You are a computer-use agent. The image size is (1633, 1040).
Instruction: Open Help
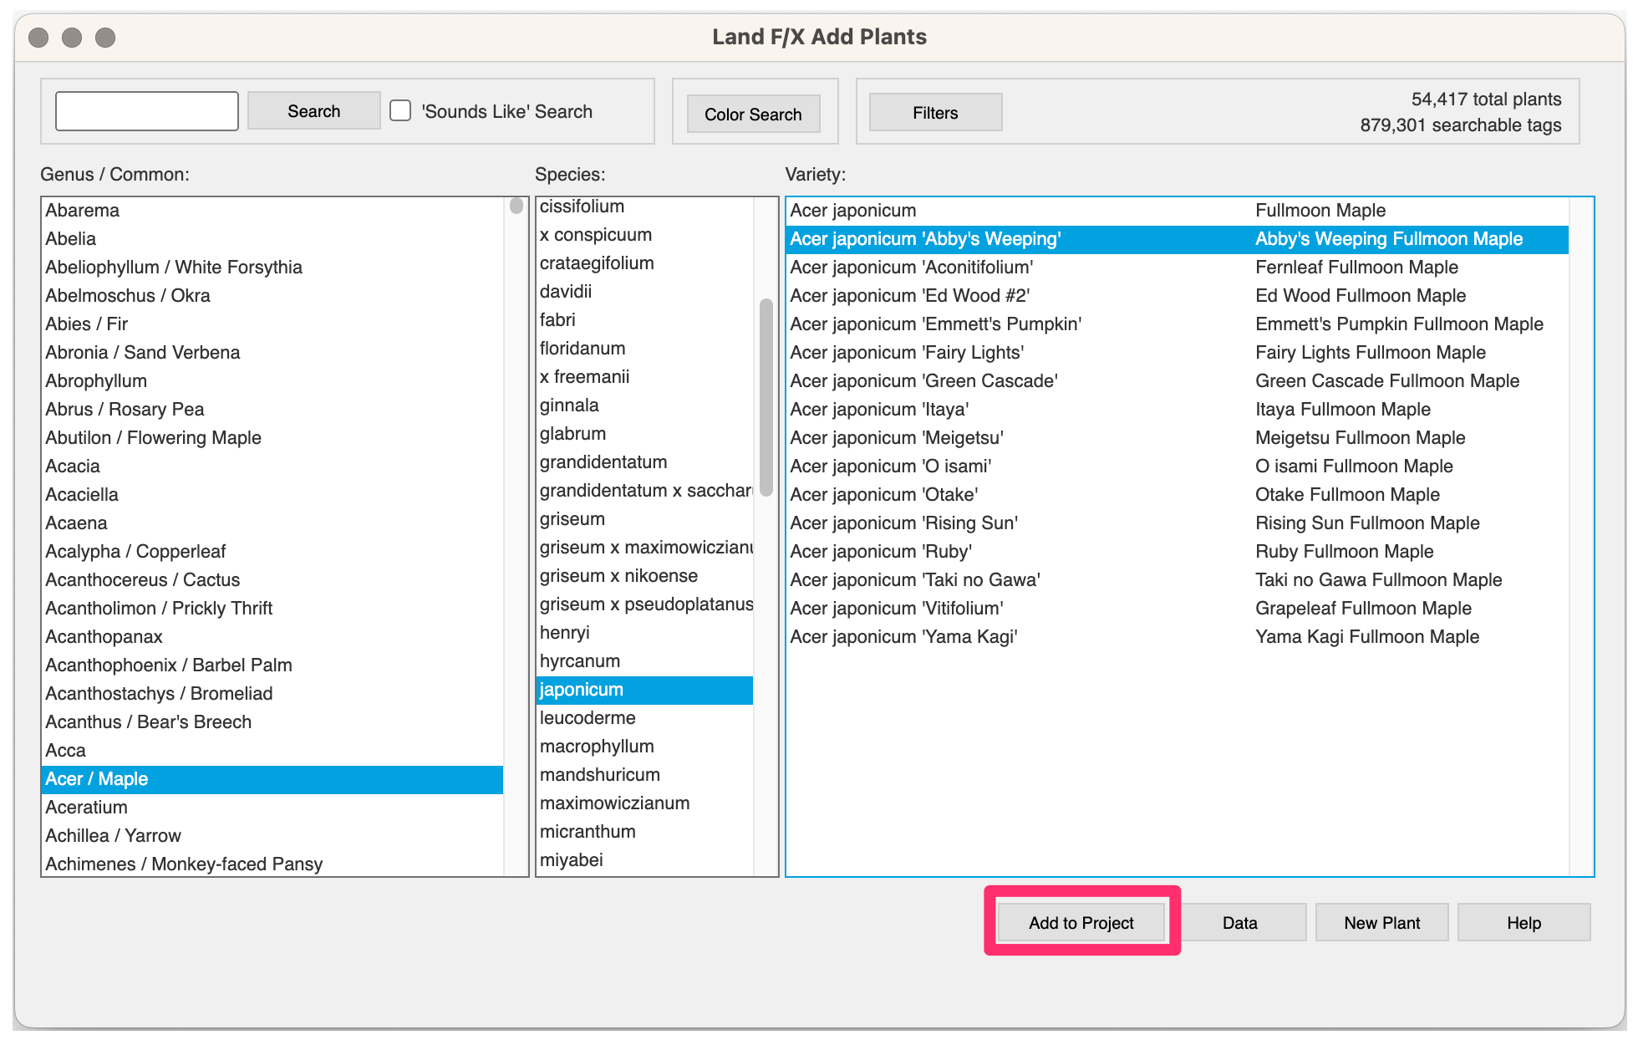[1524, 922]
